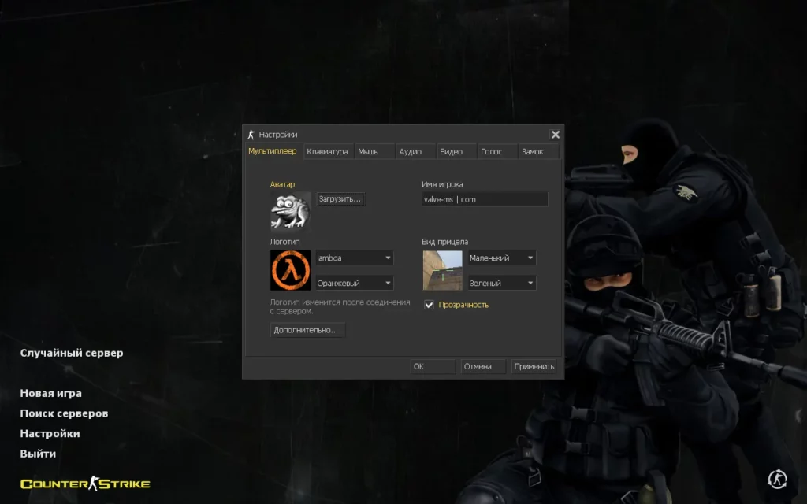Open the Оранжевый color dropdown
Viewport: 807px width, 504px height.
(388, 283)
